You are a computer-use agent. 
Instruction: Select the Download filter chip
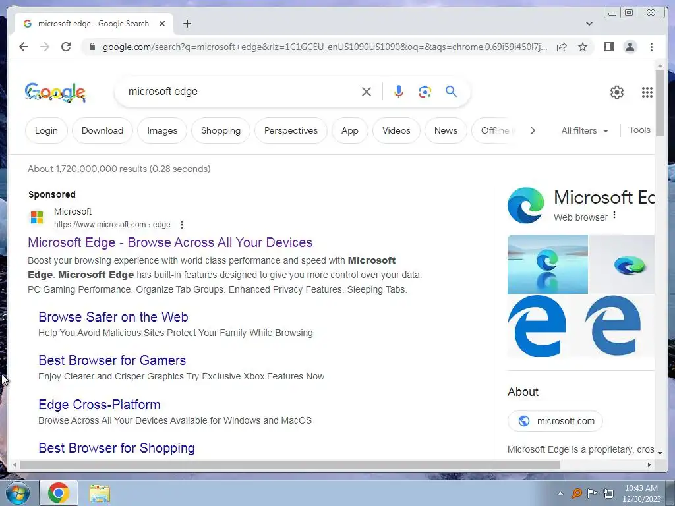click(102, 131)
